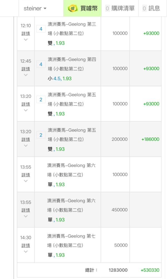Click result badge 4 in 12:10 row

[41, 29]
